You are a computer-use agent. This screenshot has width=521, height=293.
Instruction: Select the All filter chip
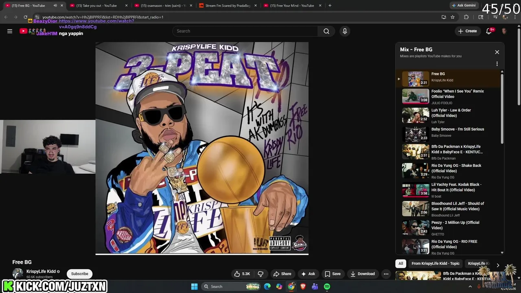(x=401, y=264)
